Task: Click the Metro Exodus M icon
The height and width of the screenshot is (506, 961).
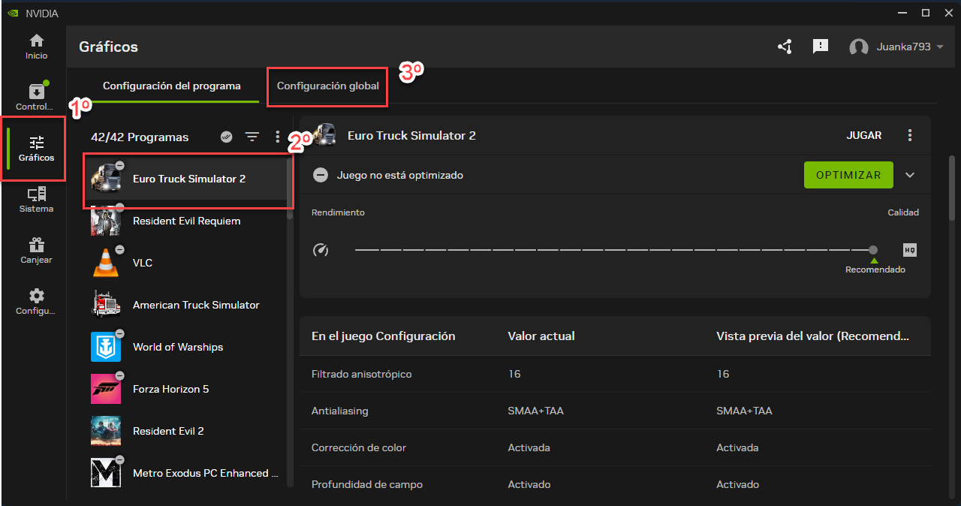Action: click(106, 473)
